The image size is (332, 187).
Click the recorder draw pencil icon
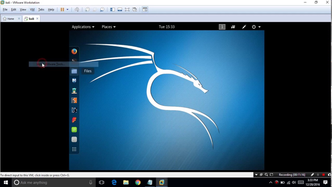click(312, 175)
